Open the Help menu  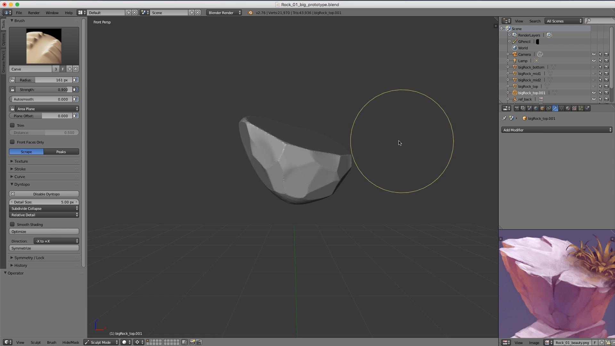point(69,13)
